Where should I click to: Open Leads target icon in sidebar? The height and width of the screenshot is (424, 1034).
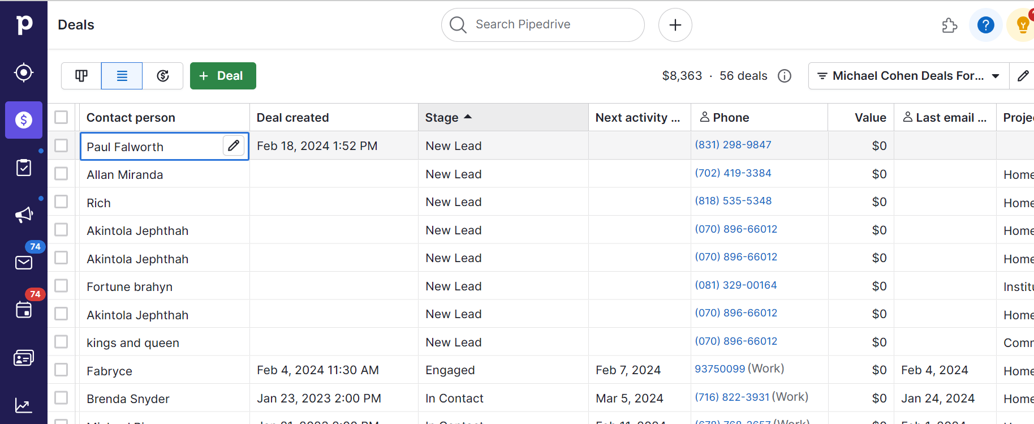click(24, 72)
